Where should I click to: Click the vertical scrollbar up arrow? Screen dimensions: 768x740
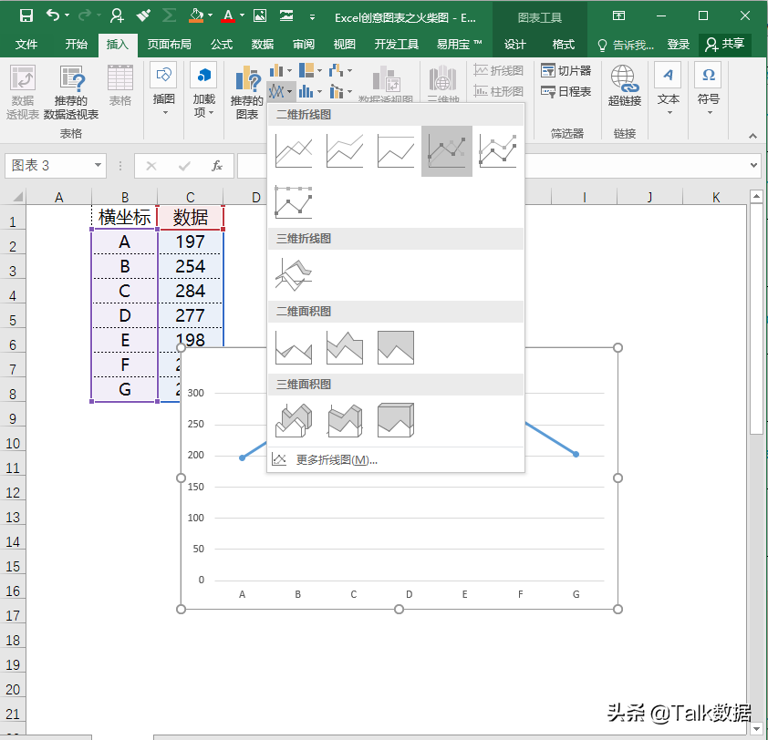(x=756, y=197)
